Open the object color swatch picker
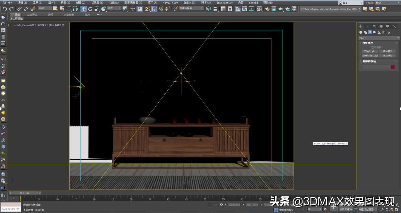 393,67
